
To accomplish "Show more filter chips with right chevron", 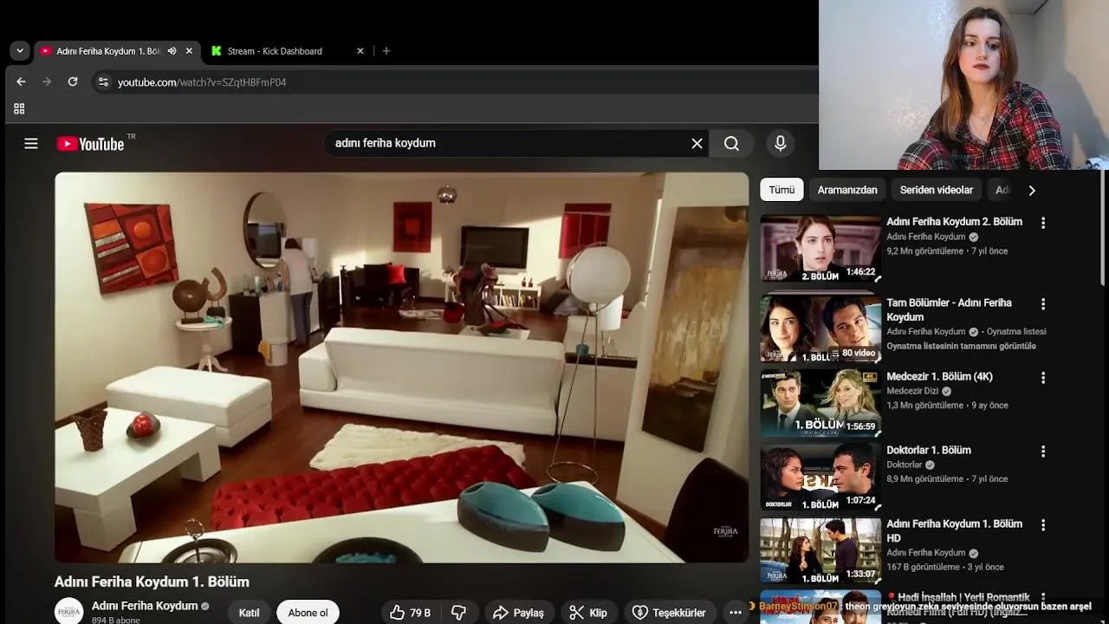I will 1031,191.
